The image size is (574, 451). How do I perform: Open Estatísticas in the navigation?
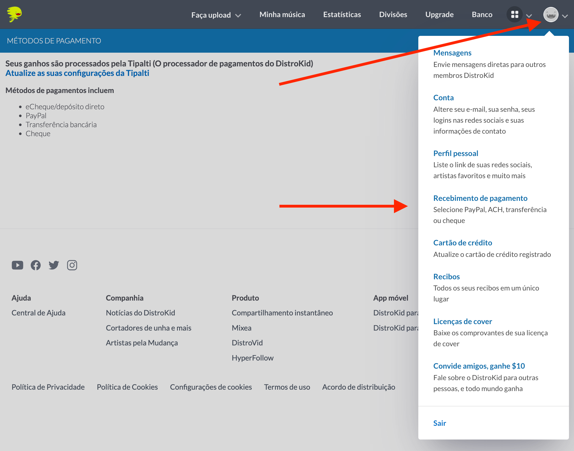click(x=342, y=15)
